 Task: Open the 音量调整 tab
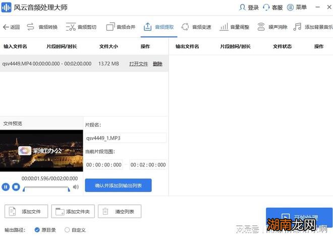(x=234, y=27)
